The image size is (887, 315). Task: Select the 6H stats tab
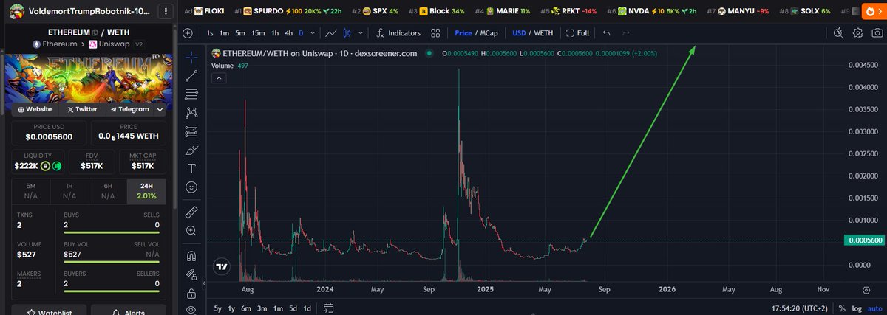[108, 191]
